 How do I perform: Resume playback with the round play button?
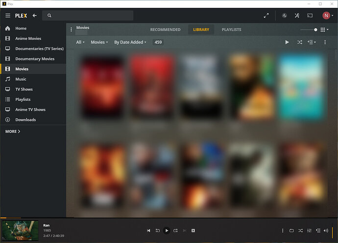pyautogui.click(x=167, y=230)
